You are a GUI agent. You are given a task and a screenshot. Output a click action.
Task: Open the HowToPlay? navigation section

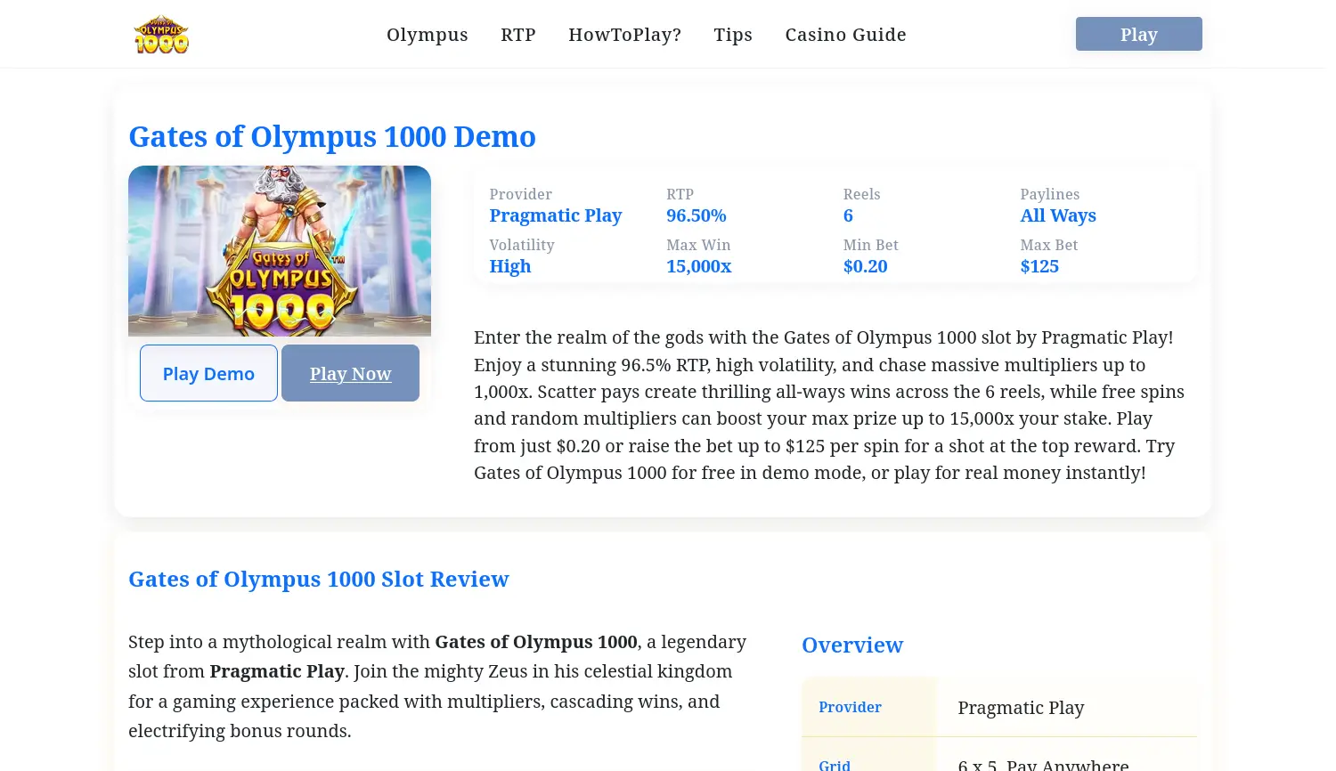624,35
